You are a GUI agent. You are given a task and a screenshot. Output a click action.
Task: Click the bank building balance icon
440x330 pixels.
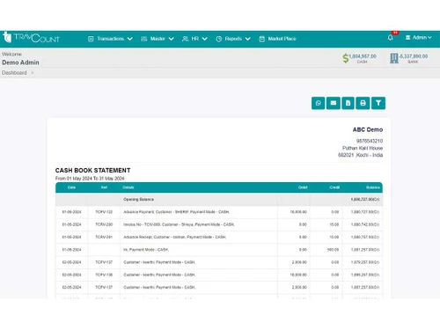(x=394, y=58)
